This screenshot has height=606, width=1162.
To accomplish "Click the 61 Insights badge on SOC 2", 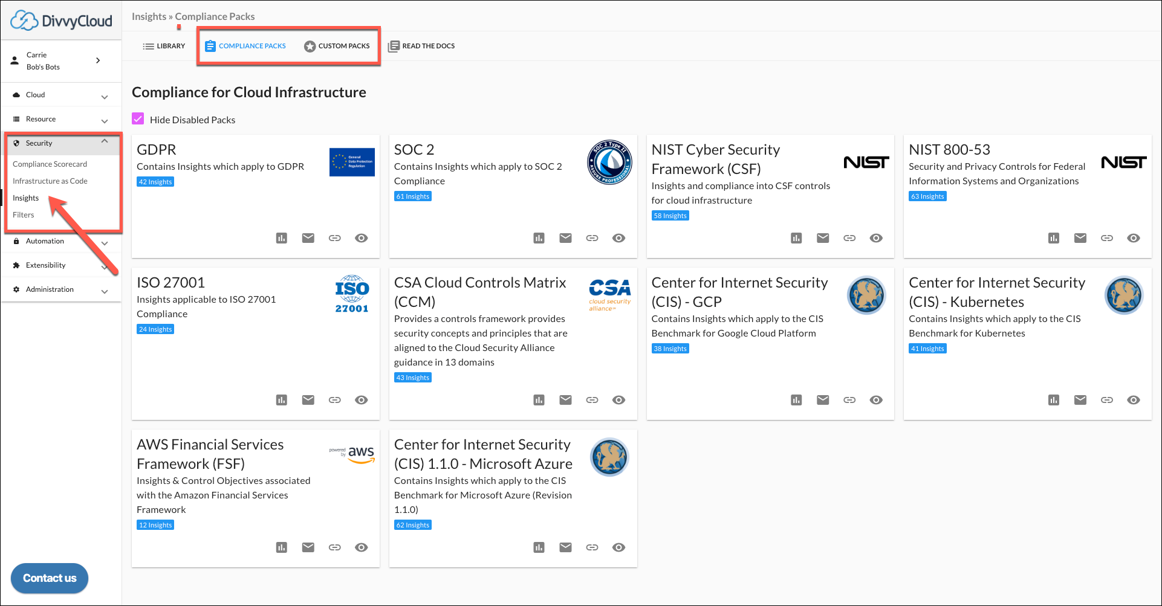I will pos(413,196).
